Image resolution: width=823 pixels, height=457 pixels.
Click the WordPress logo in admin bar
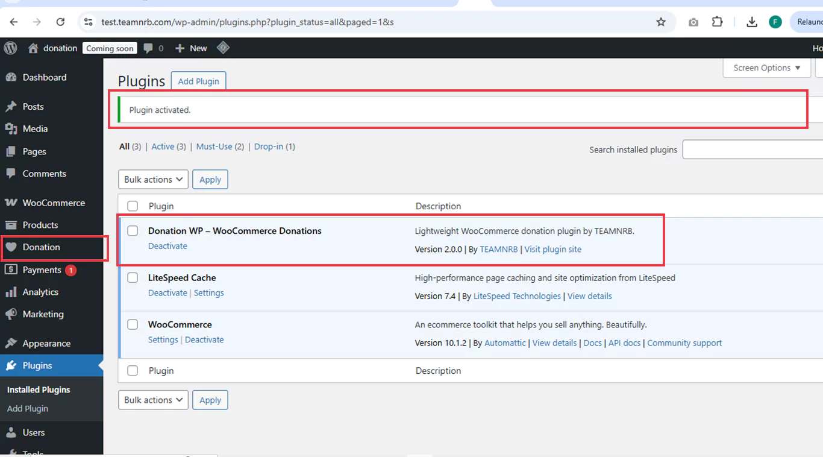coord(10,48)
